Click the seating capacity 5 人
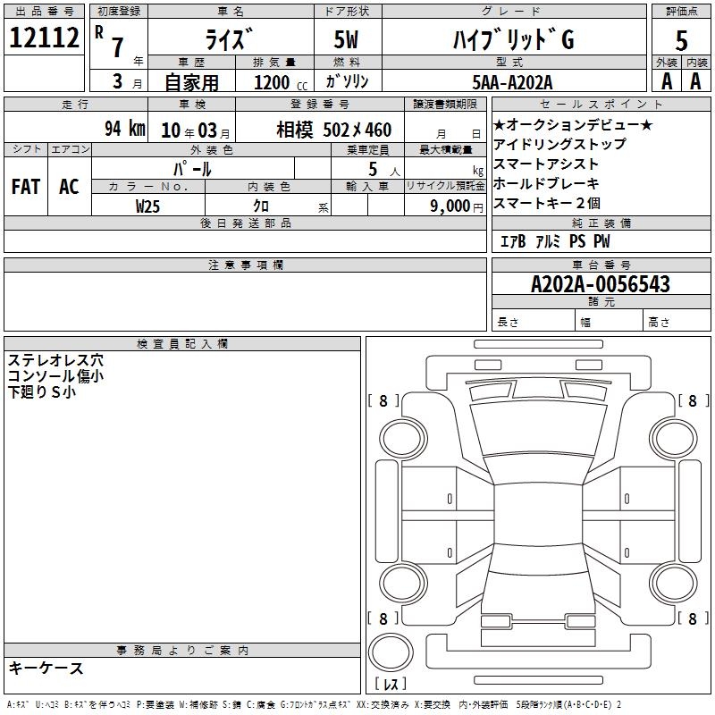Viewport: 715px width, 715px height. click(x=384, y=170)
